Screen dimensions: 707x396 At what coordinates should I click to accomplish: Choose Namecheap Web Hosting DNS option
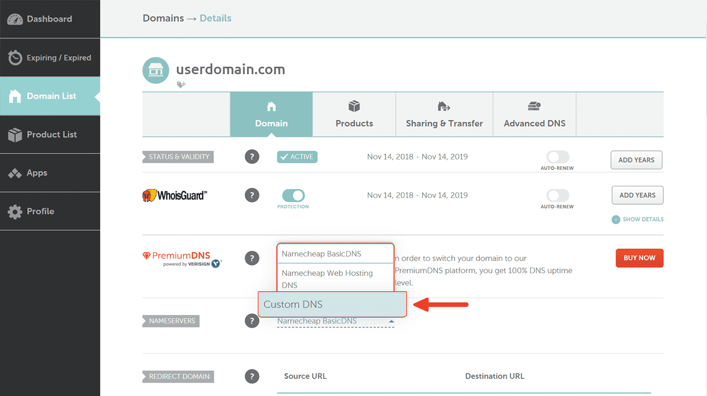[x=327, y=279]
